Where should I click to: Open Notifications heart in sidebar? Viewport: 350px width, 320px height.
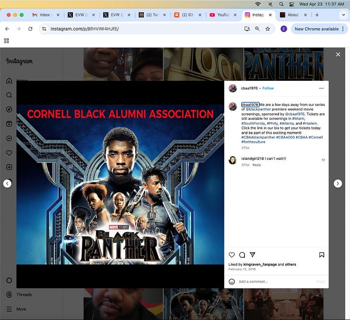tap(9, 153)
